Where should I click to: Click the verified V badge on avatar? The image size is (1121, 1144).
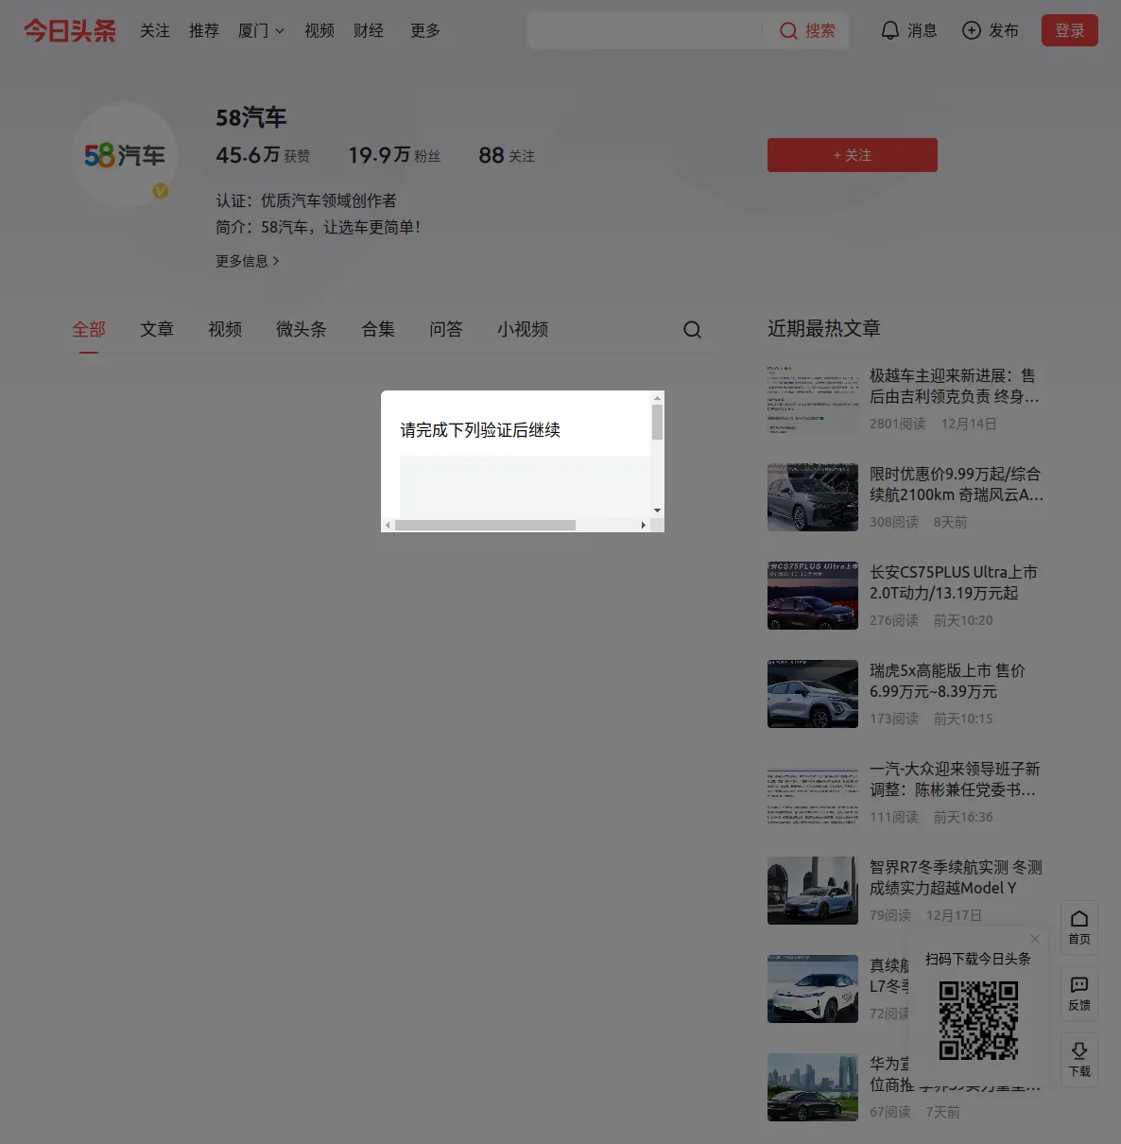(x=161, y=191)
